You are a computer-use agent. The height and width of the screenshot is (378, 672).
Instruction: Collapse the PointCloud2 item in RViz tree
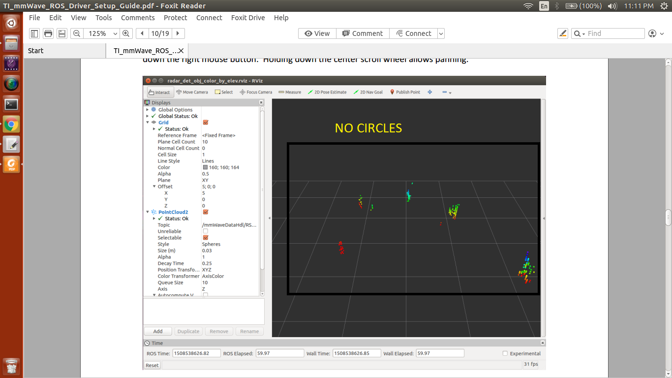pyautogui.click(x=147, y=212)
